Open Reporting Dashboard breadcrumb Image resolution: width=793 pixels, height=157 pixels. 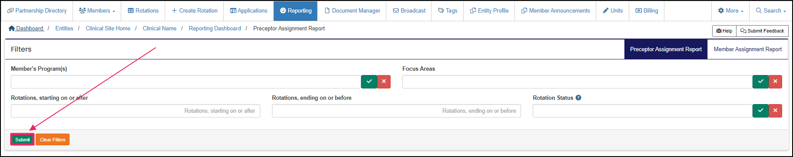(215, 29)
